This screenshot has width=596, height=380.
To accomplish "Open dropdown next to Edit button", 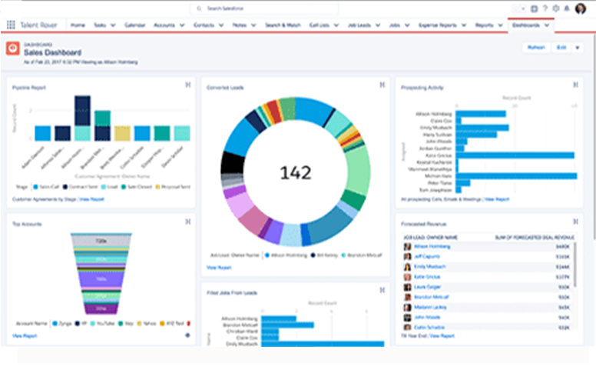I will (578, 48).
